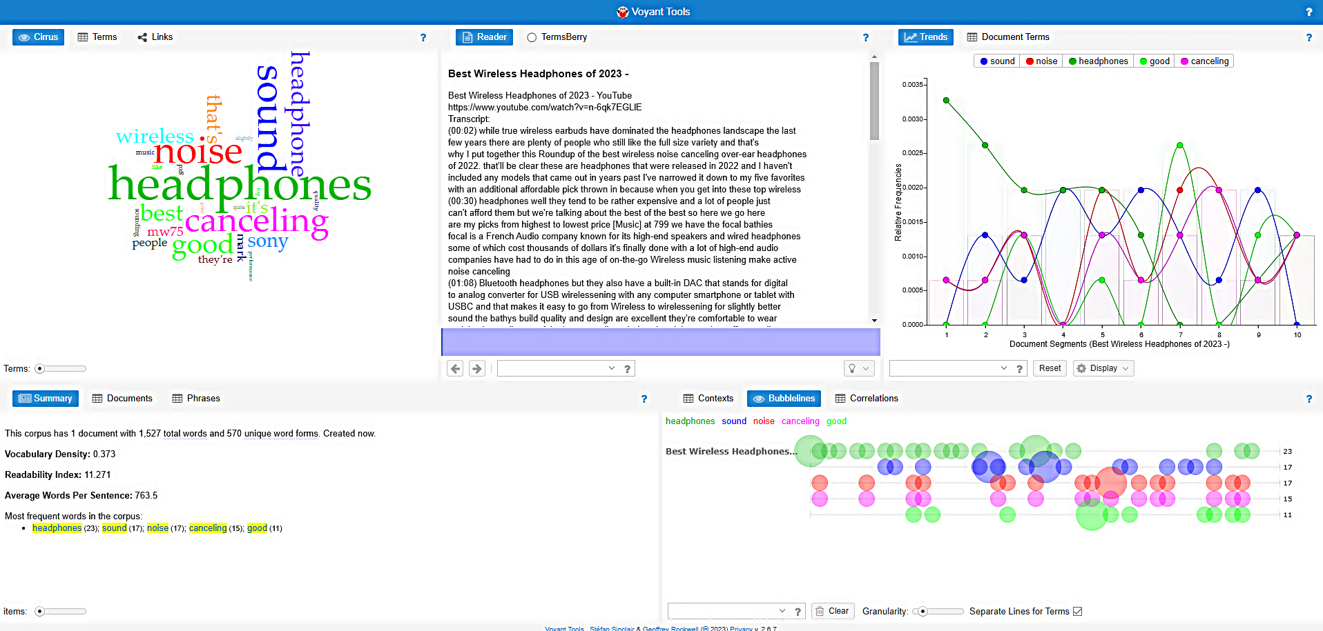The image size is (1323, 631).
Task: Open Cirrus panel help question mark
Action: (423, 37)
